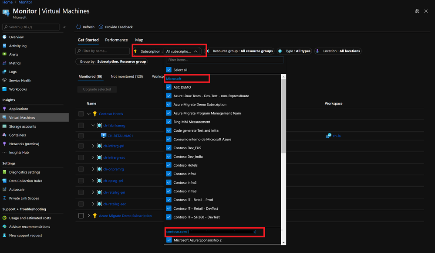Open Group by Subscription, Resource group selector
The image size is (435, 253).
pyautogui.click(x=112, y=62)
